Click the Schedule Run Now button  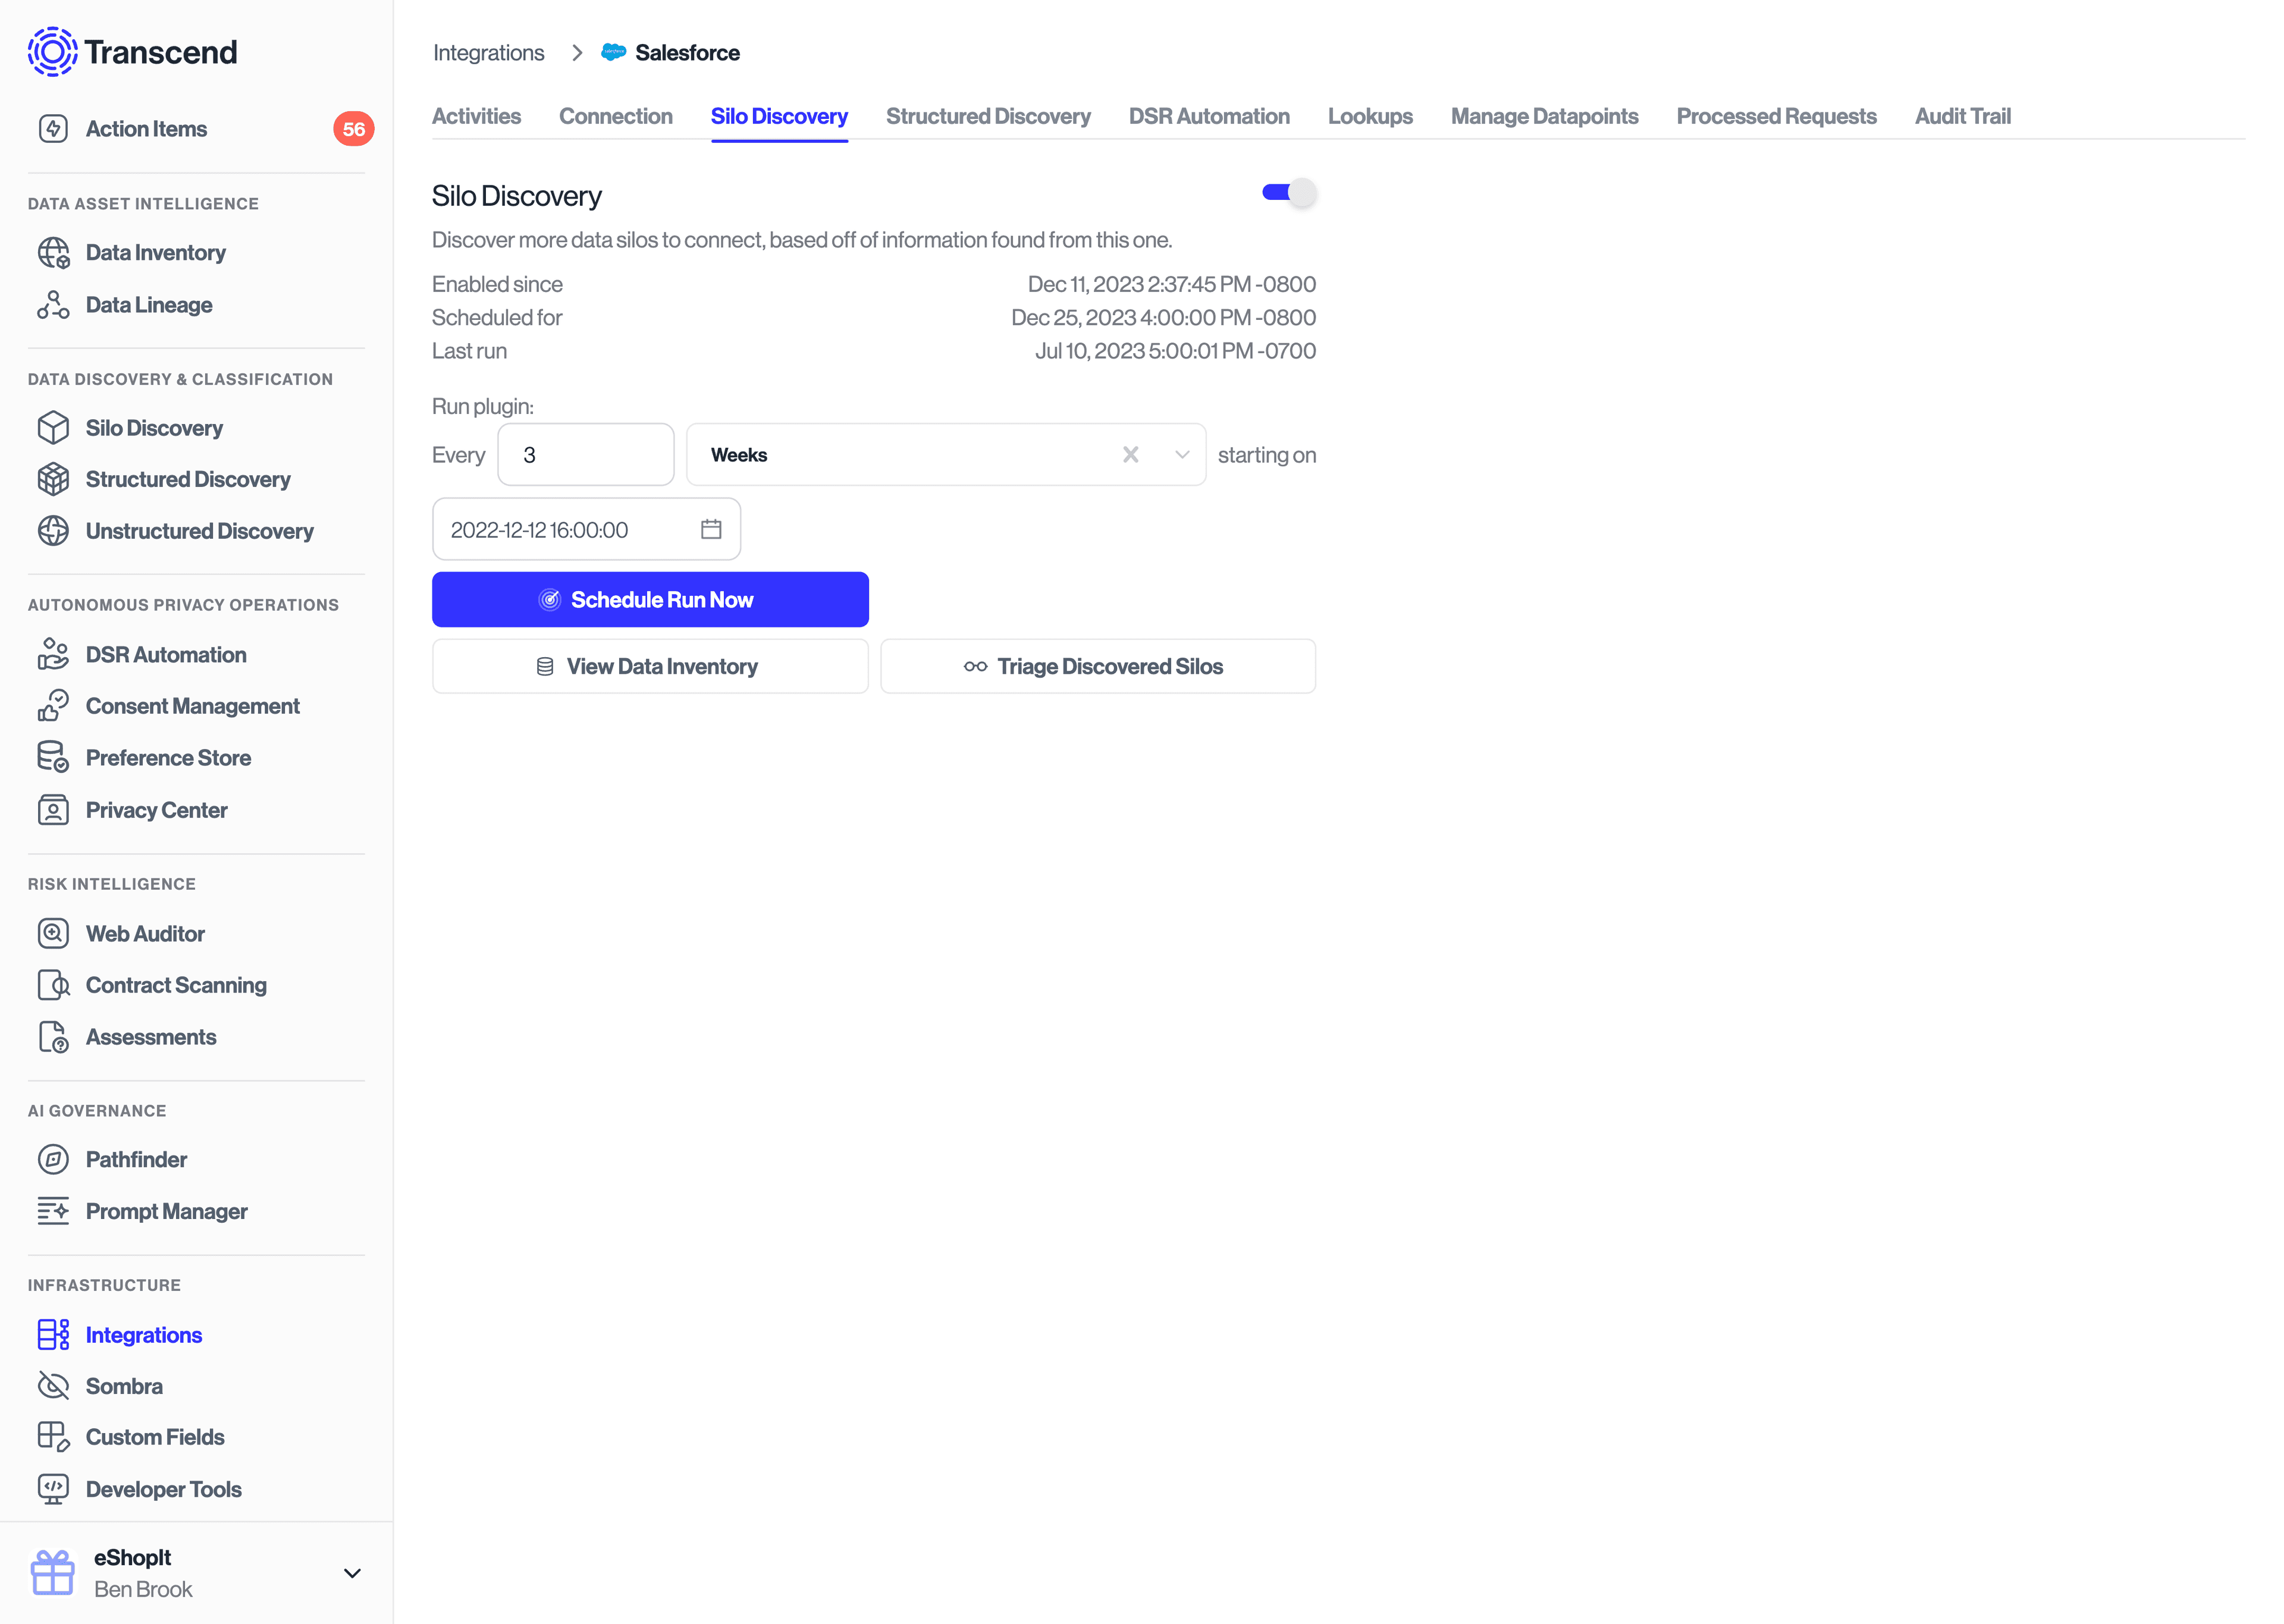[x=650, y=599]
